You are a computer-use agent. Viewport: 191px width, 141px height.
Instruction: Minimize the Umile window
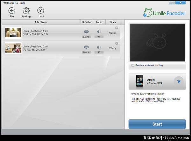coord(172,3)
